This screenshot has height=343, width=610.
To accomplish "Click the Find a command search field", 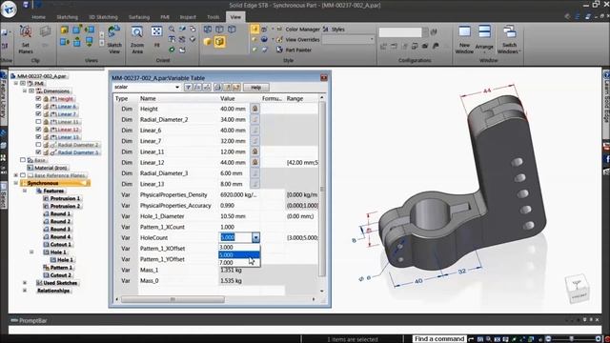I will coord(439,339).
